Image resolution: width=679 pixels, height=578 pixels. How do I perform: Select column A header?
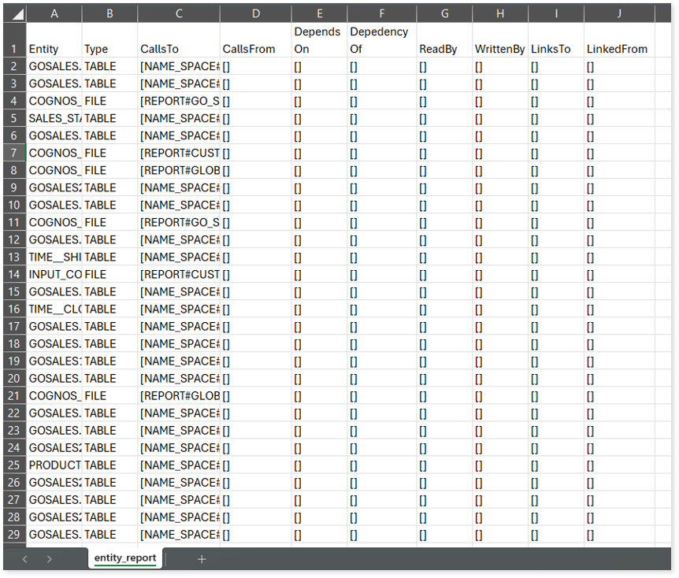tap(54, 13)
